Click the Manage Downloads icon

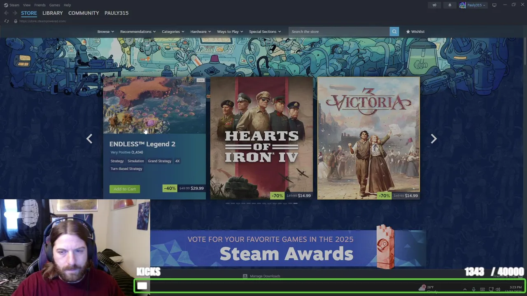pyautogui.click(x=245, y=276)
